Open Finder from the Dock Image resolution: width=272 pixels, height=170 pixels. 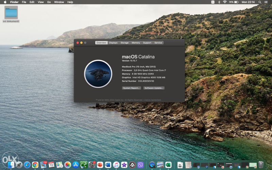tap(11, 165)
